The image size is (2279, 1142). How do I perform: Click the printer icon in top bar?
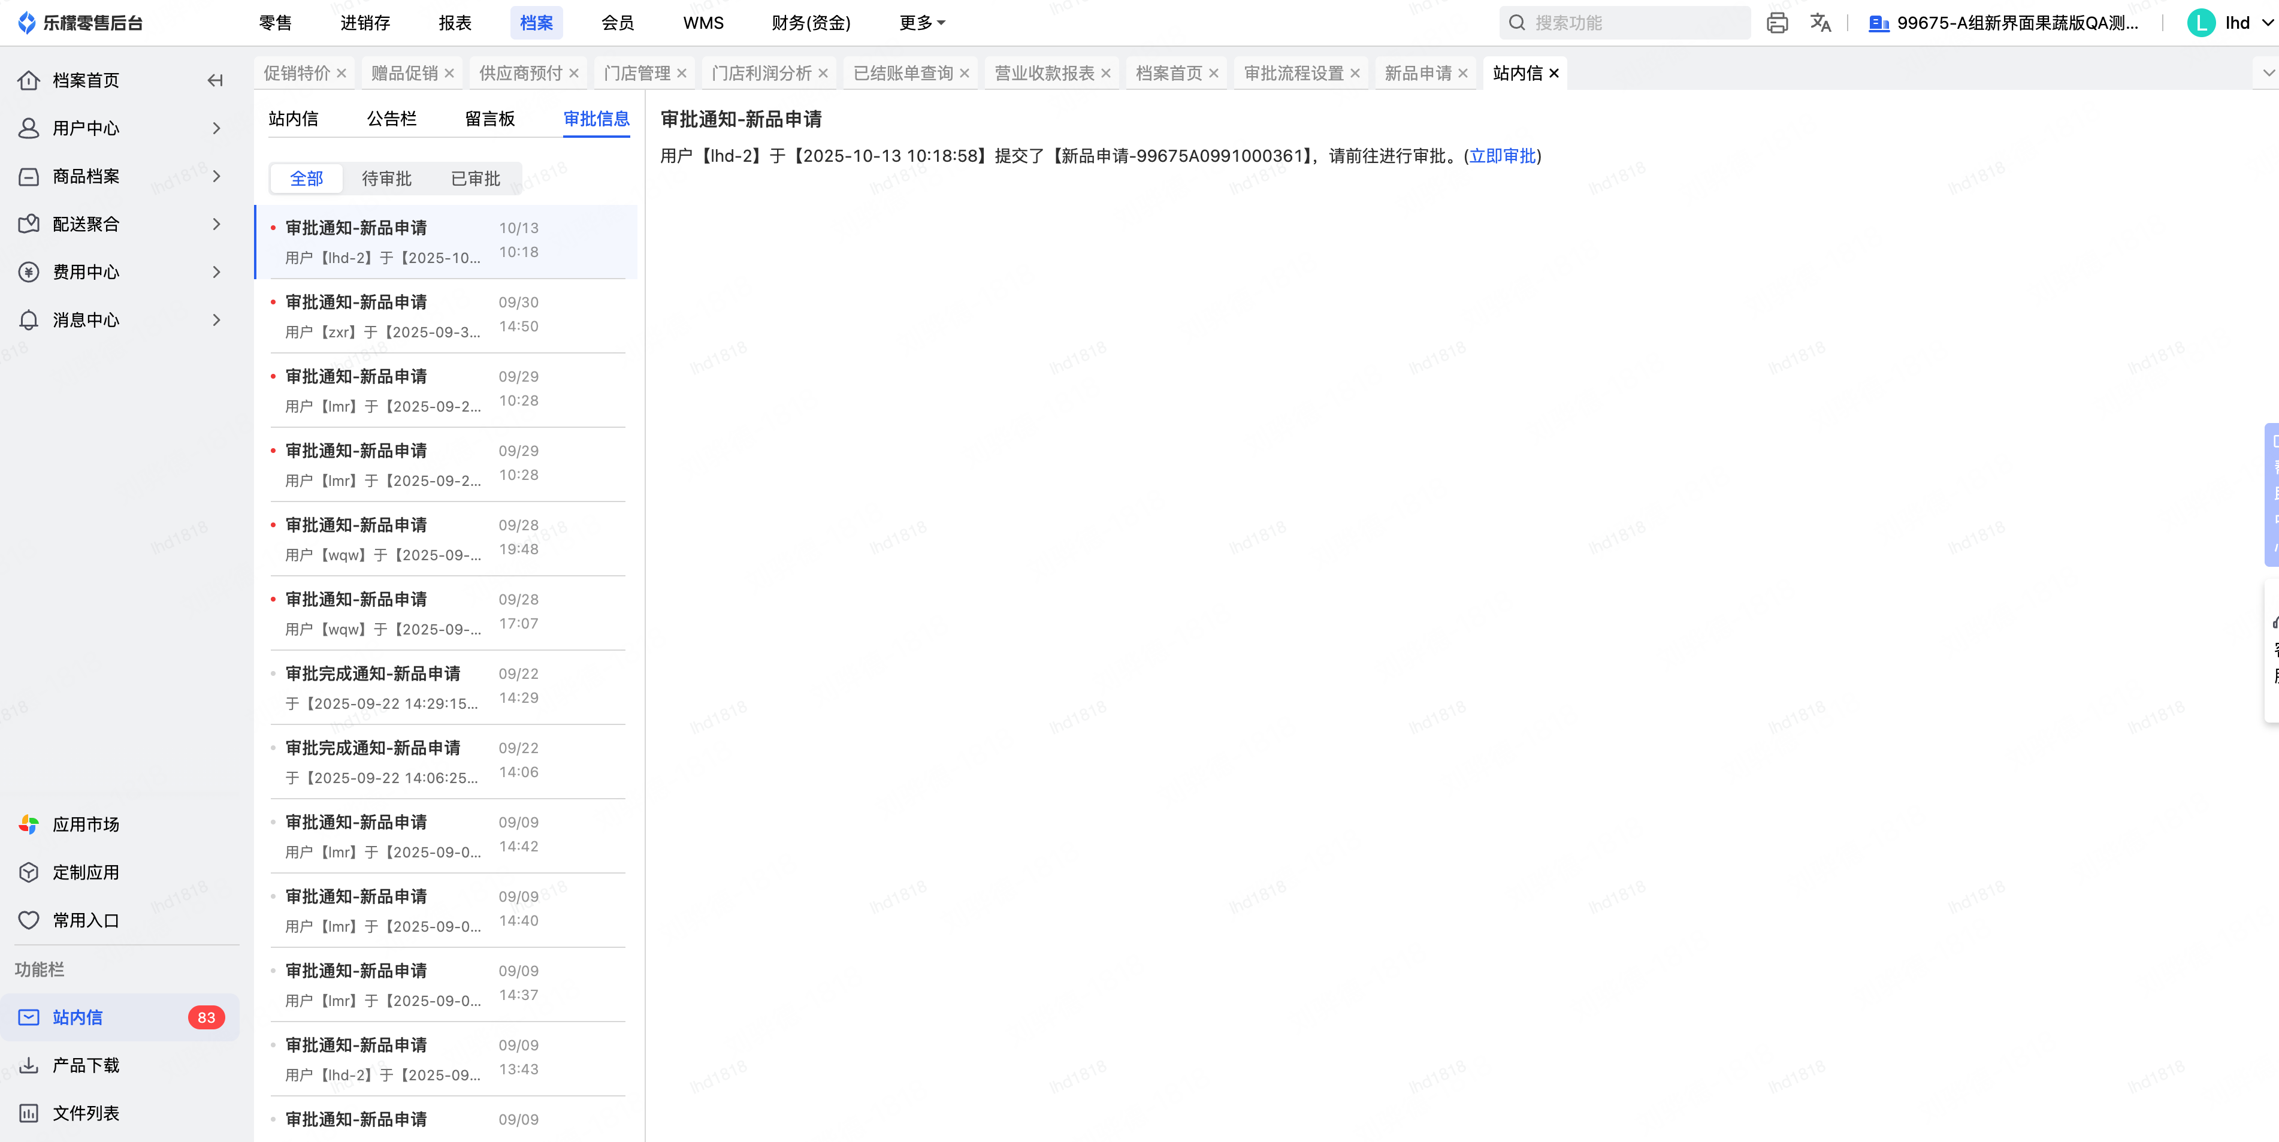tap(1776, 23)
